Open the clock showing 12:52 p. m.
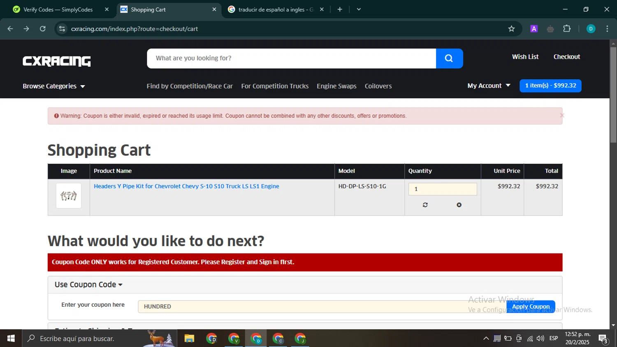Image resolution: width=617 pixels, height=347 pixels. pos(578,338)
